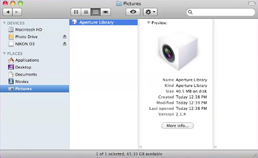The height and width of the screenshot is (158, 258).
Task: Click the Version 2.1.4 value
Action: coord(181,114)
